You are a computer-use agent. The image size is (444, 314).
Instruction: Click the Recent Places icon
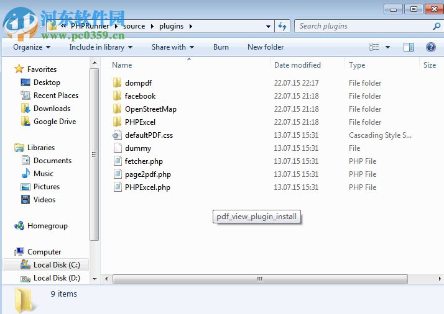tap(25, 95)
